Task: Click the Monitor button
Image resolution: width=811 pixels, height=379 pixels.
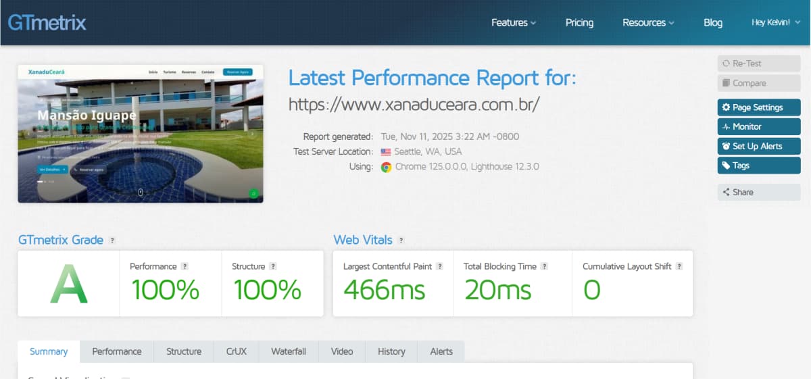Action: (x=759, y=126)
